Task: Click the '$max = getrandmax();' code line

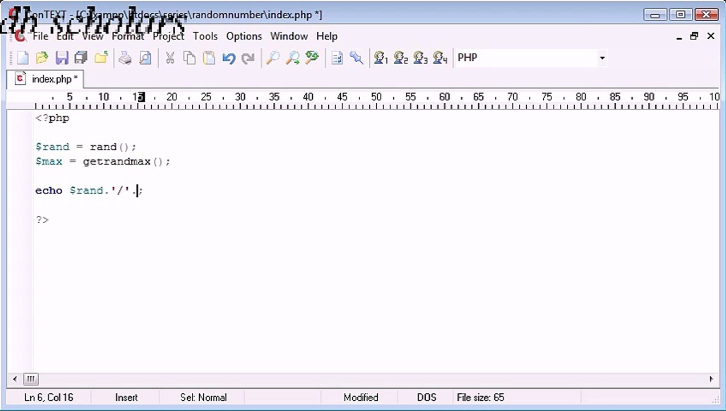Action: pyautogui.click(x=103, y=162)
